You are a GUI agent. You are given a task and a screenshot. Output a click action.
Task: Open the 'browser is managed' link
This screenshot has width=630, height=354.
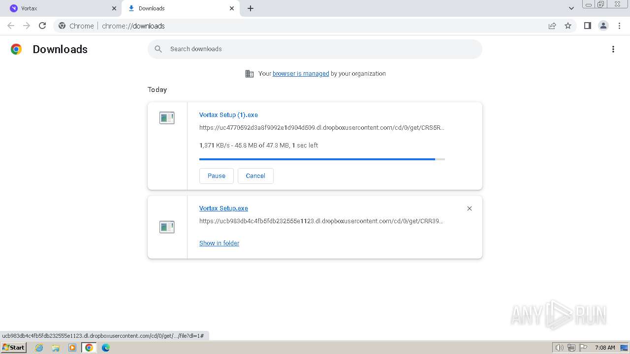pos(301,74)
